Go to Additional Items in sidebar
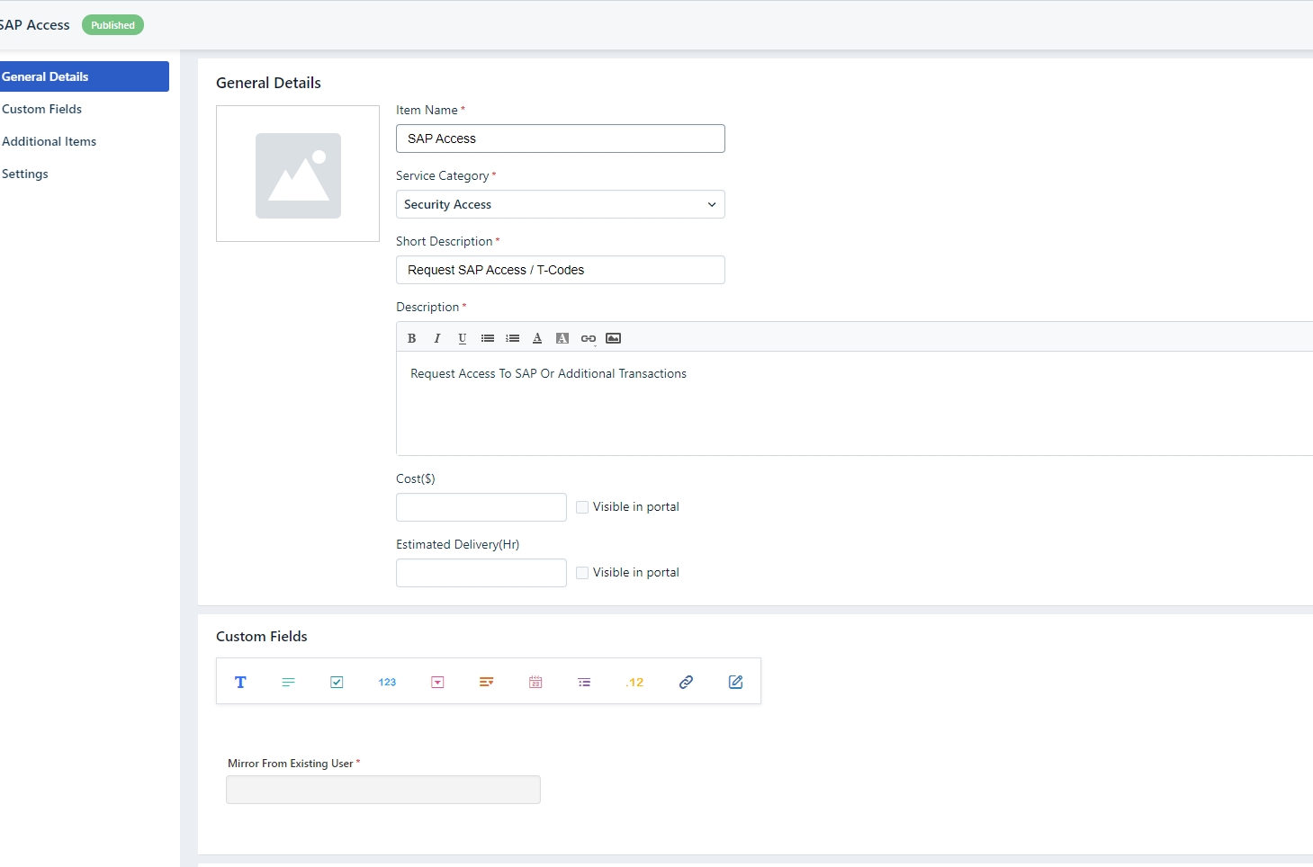The width and height of the screenshot is (1313, 867). [49, 141]
